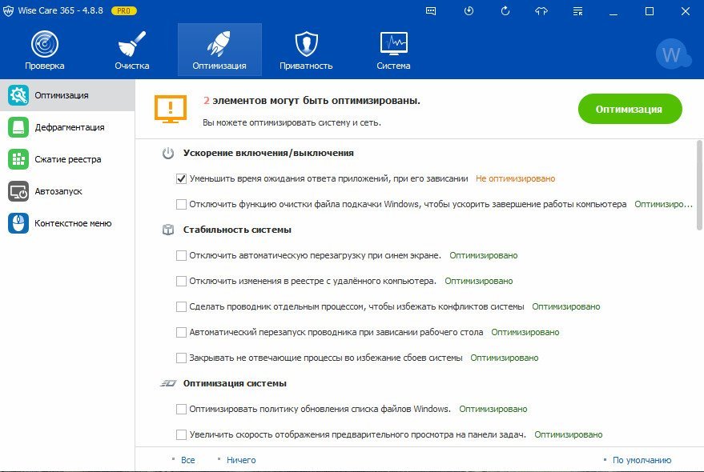Click Оптимизировано next to удалённого компьютера
The height and width of the screenshot is (472, 704).
pyautogui.click(x=479, y=281)
